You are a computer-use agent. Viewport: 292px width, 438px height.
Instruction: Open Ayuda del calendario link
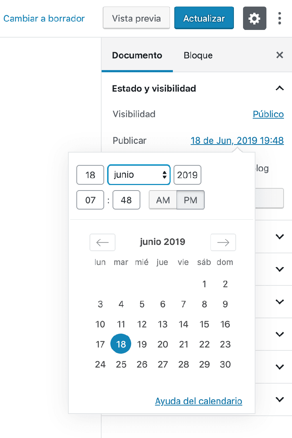coord(198,401)
